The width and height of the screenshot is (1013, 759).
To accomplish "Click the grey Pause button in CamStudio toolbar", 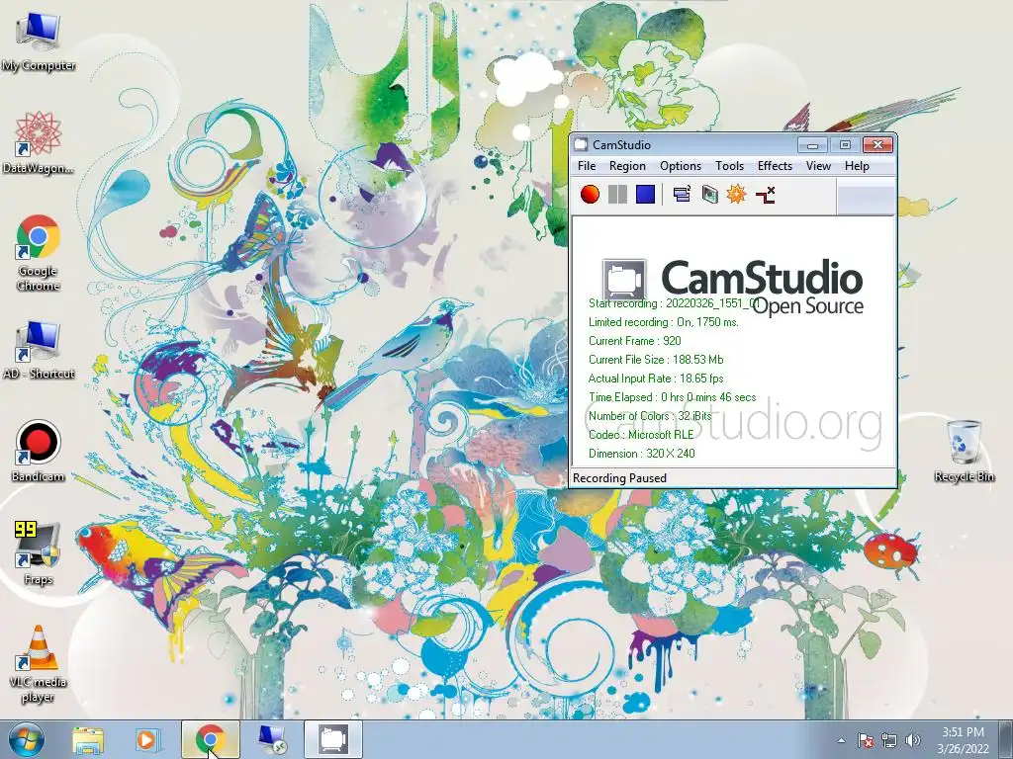I will [x=617, y=195].
